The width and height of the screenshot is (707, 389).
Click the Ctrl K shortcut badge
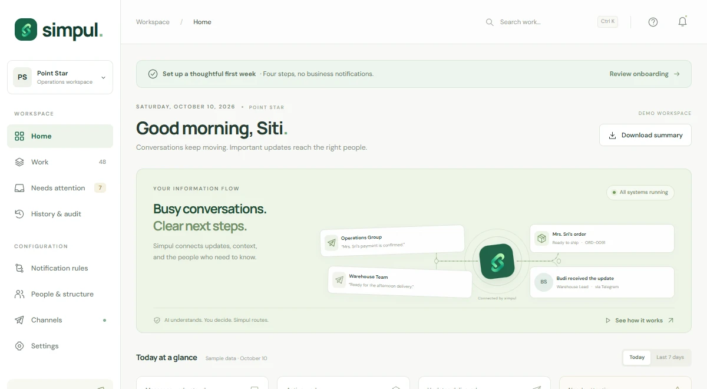[607, 22]
